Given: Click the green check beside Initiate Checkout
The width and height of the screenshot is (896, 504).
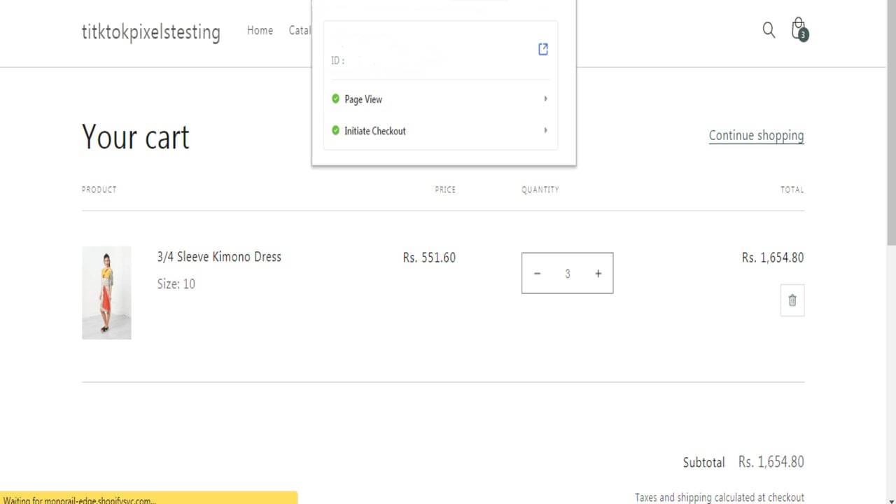Looking at the screenshot, I should 335,130.
